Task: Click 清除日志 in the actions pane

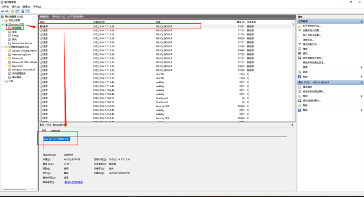Action: pyautogui.click(x=308, y=40)
